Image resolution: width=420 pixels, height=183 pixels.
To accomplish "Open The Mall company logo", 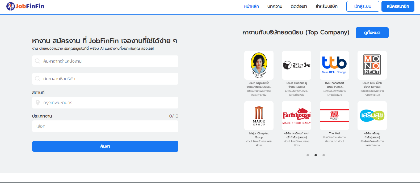I will click(x=334, y=115).
